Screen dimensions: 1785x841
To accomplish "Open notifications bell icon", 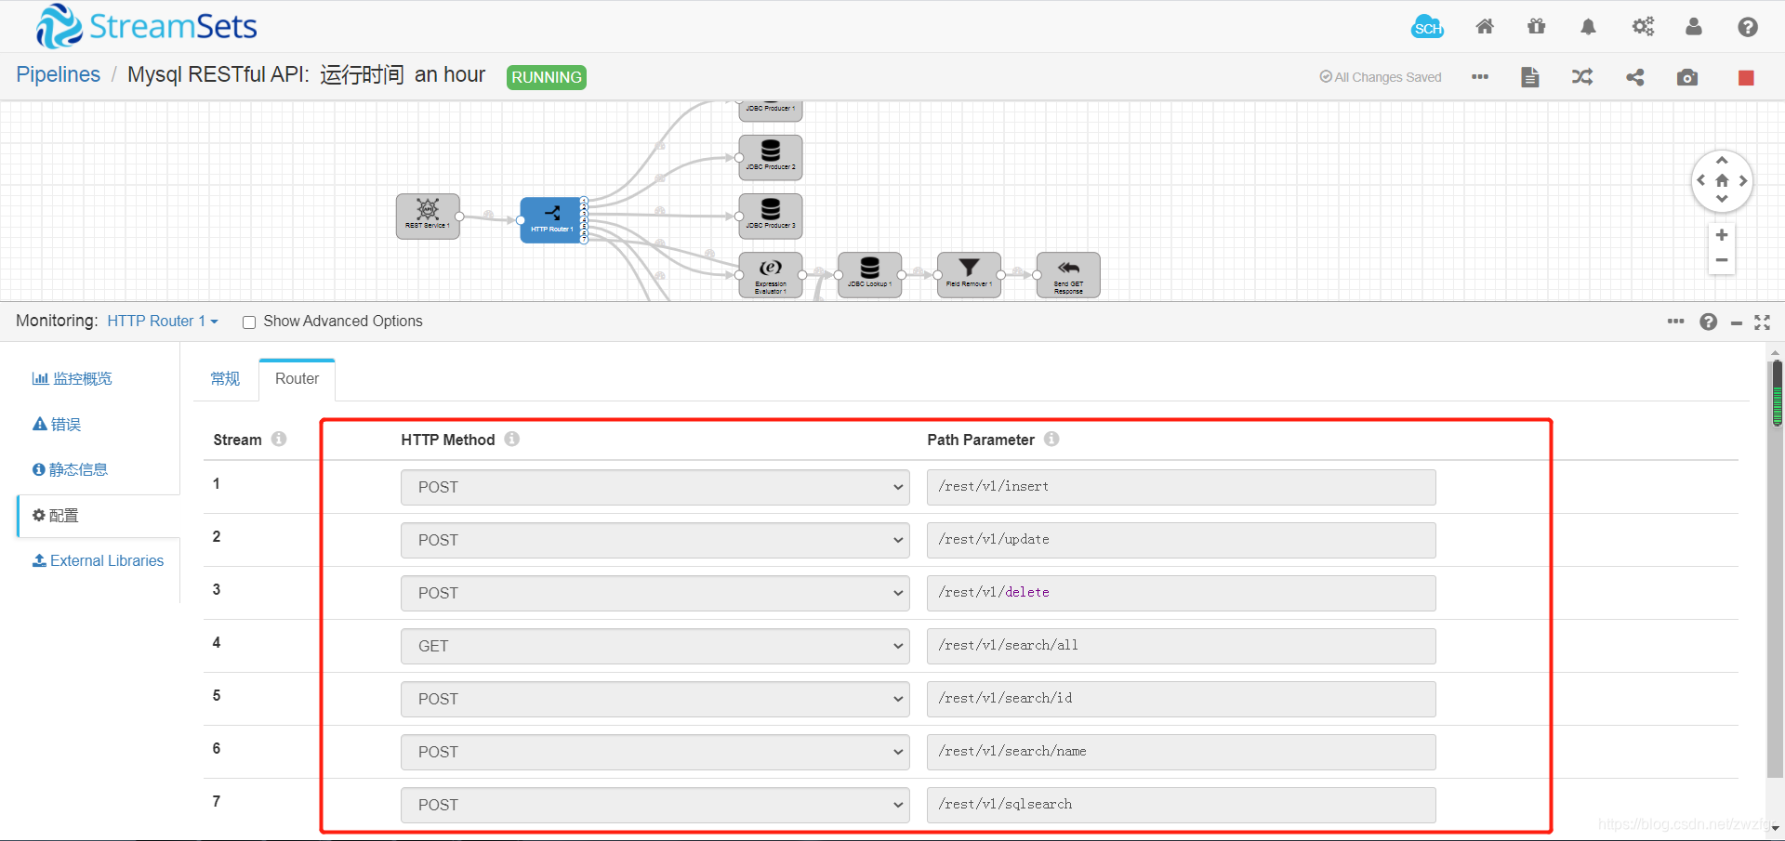I will tap(1588, 27).
